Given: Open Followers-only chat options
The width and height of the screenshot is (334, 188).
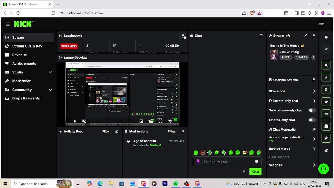Looking at the screenshot, I should click(x=292, y=101).
